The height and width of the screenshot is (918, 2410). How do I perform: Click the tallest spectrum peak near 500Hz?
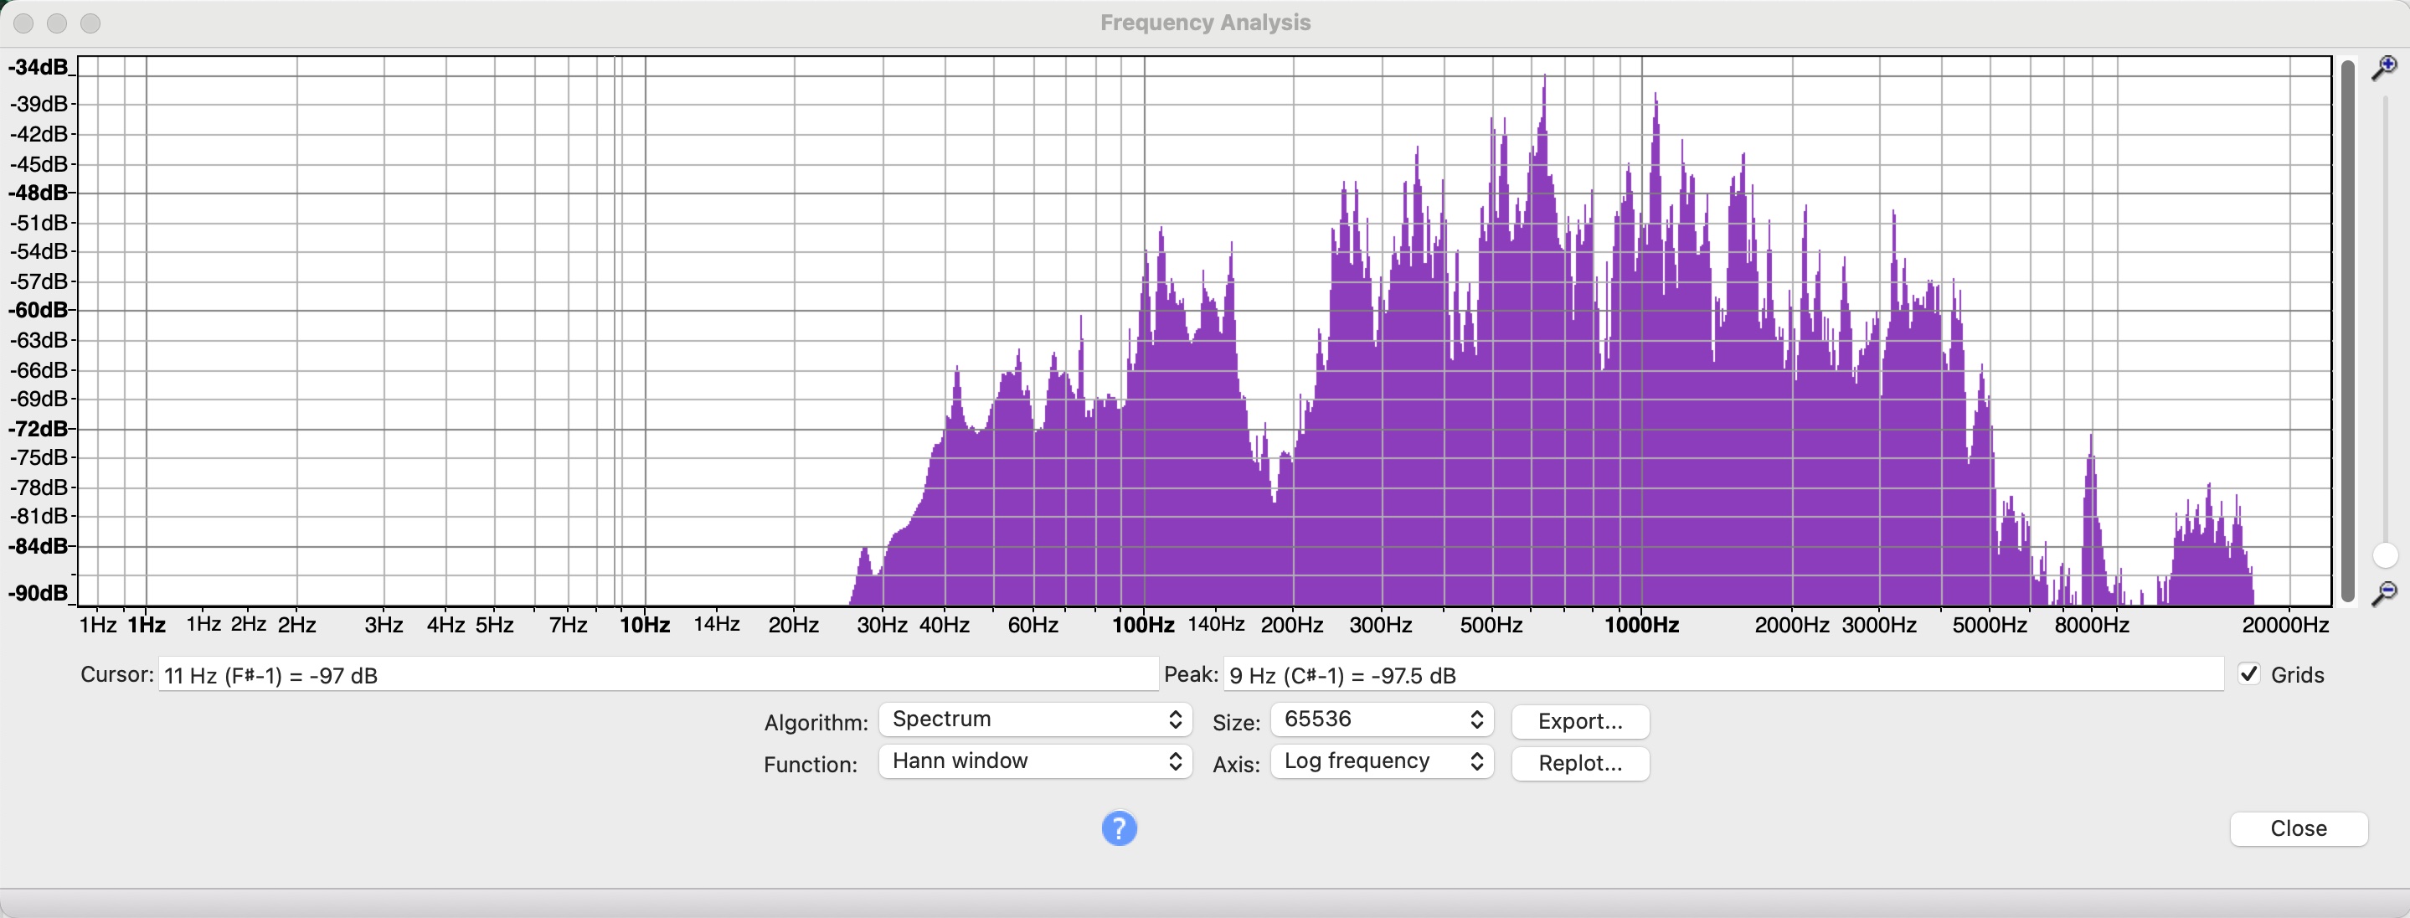click(x=1543, y=85)
